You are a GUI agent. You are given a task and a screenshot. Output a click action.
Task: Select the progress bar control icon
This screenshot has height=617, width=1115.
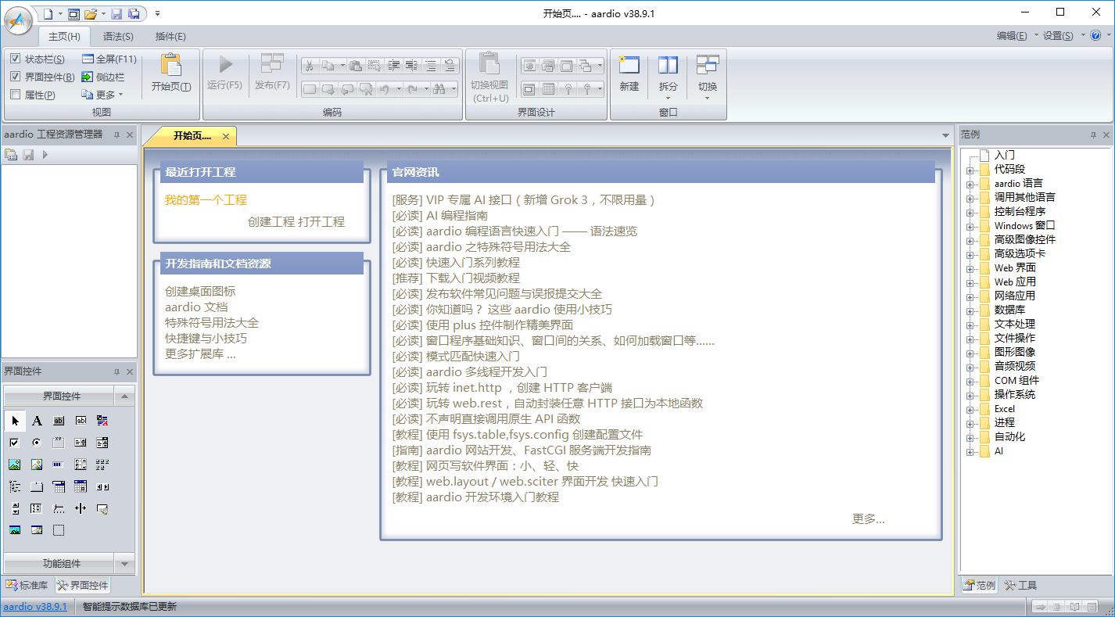[59, 465]
